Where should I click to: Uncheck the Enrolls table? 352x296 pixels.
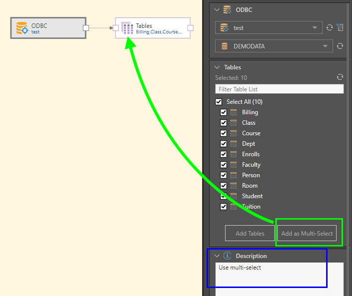tap(224, 154)
